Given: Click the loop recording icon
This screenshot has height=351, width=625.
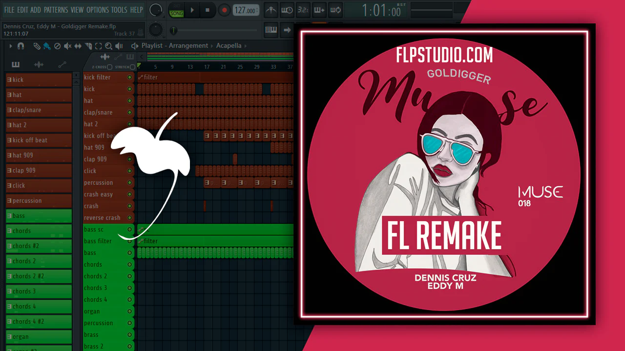Looking at the screenshot, I should (335, 10).
